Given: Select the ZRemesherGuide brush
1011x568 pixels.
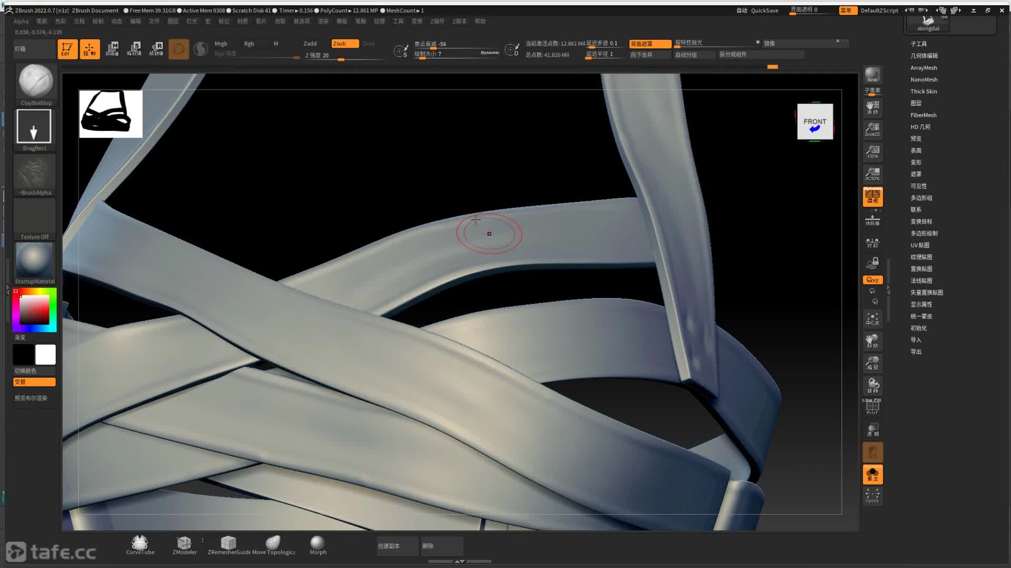Looking at the screenshot, I should click(x=229, y=545).
